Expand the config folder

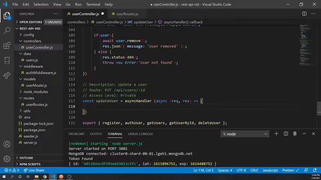tap(39, 34)
